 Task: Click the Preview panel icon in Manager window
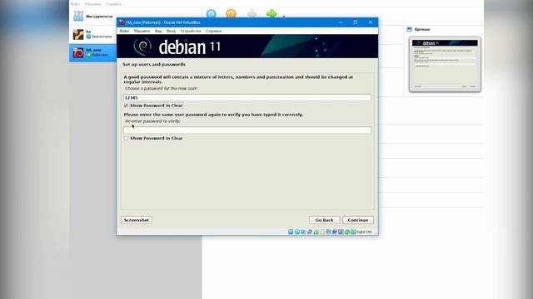pyautogui.click(x=409, y=30)
